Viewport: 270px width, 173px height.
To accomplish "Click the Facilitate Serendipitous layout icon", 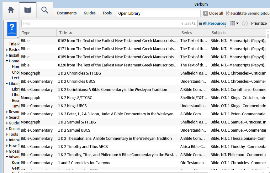I will click(228, 13).
